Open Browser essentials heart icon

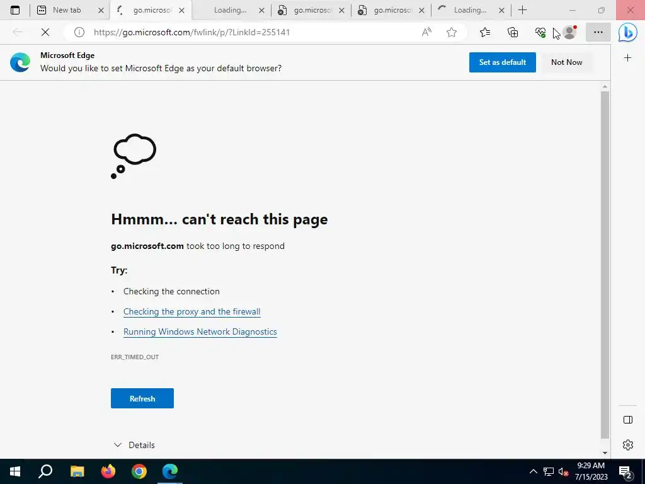[540, 32]
